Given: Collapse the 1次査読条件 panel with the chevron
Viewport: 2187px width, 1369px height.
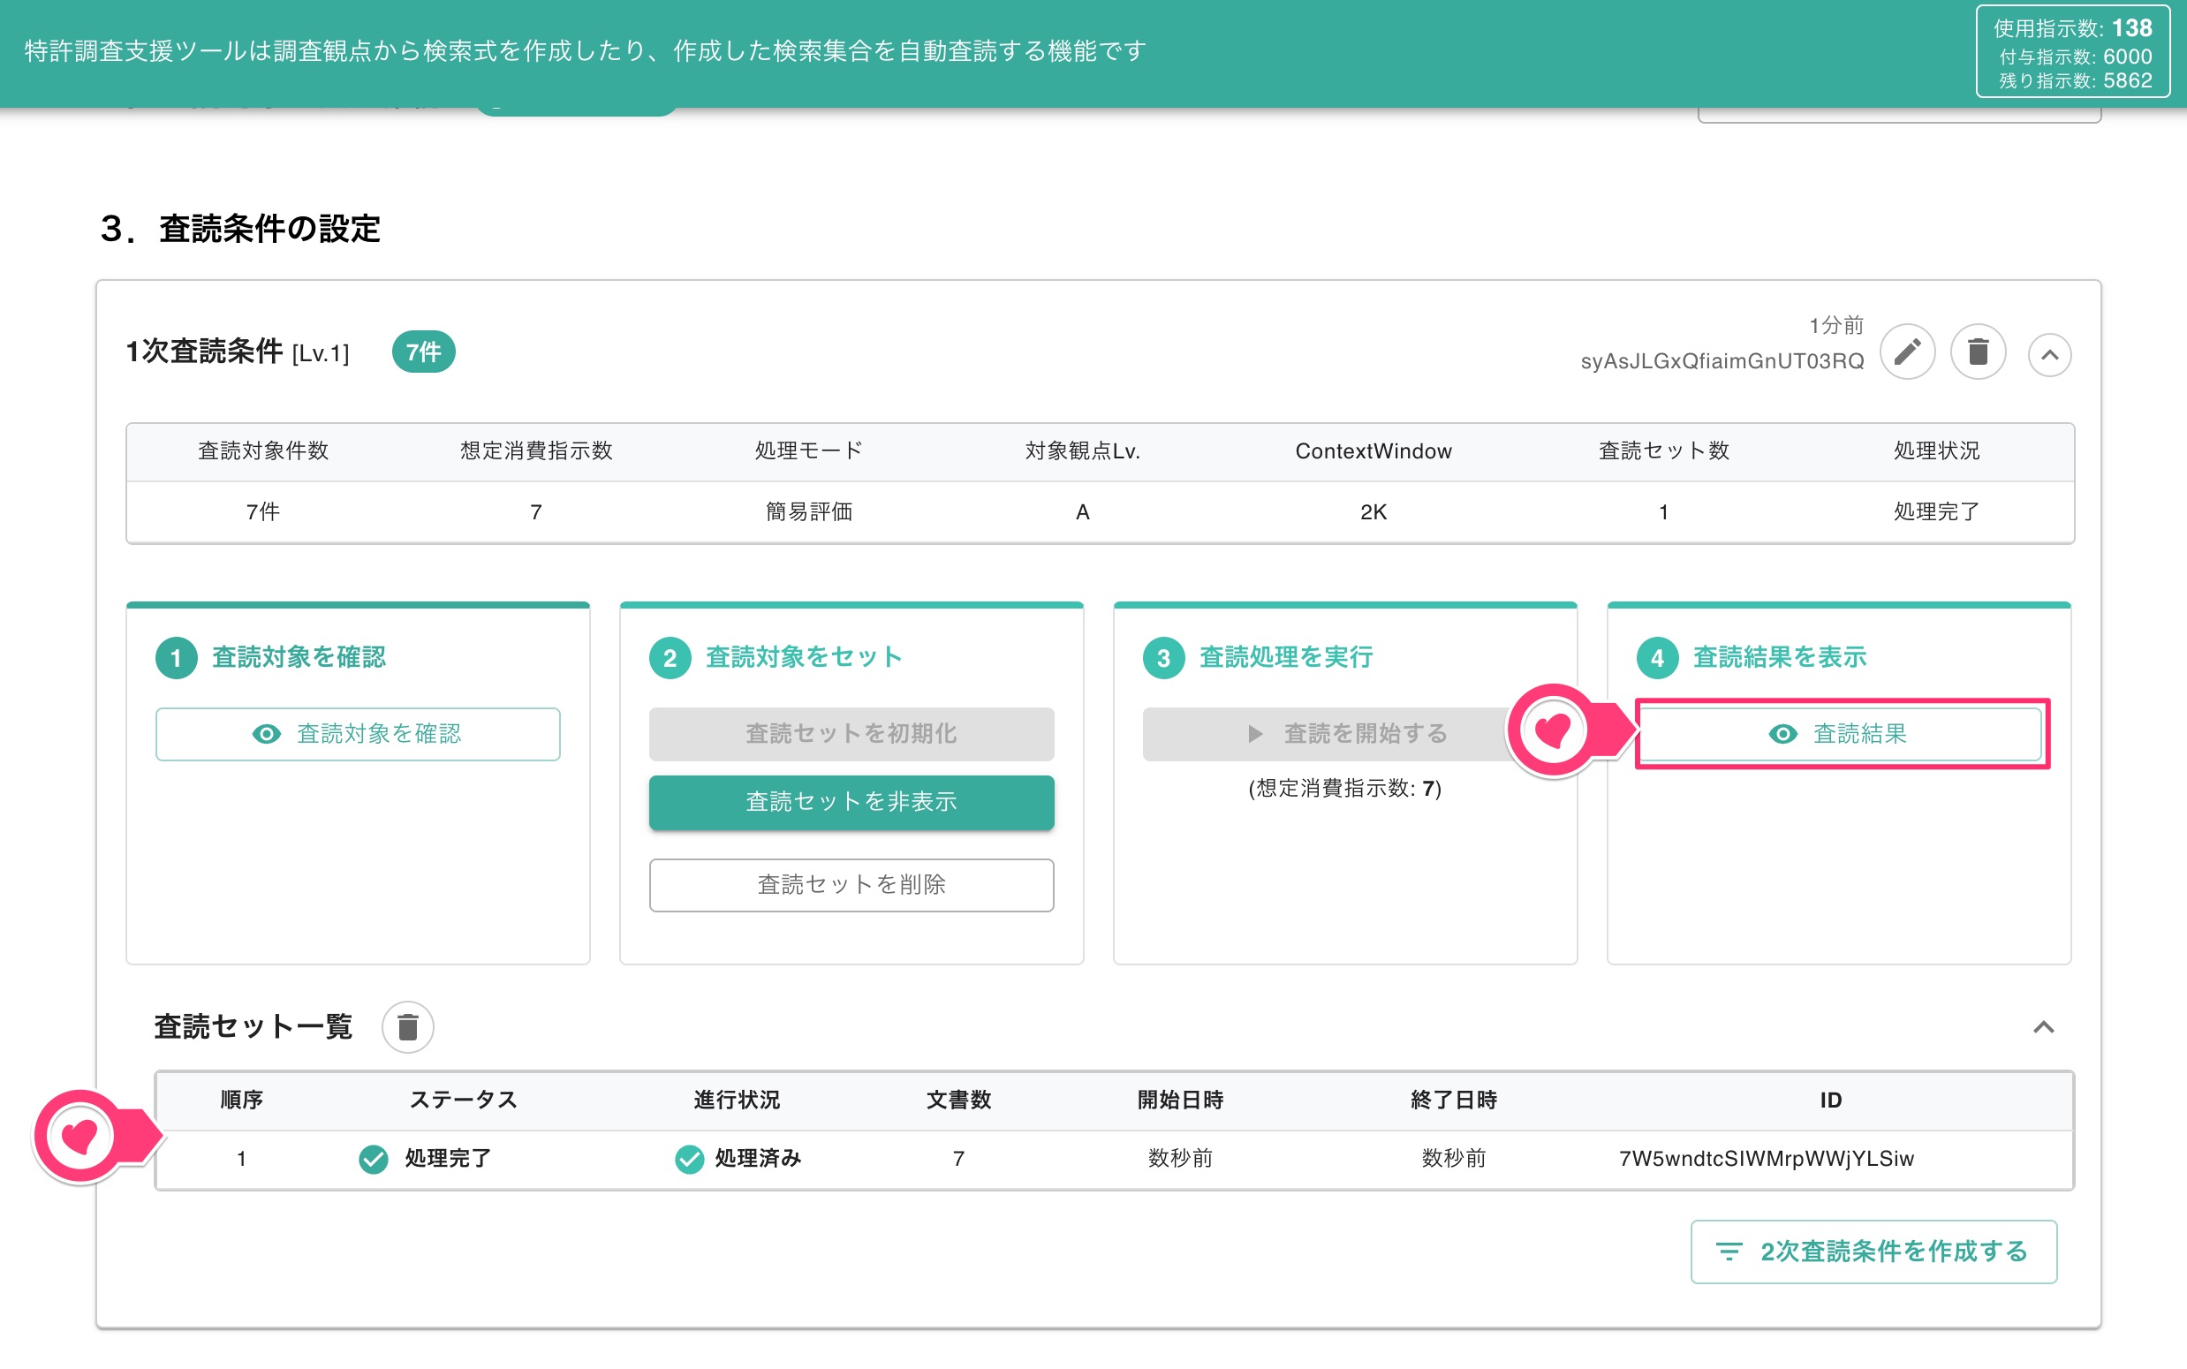Looking at the screenshot, I should [2049, 355].
